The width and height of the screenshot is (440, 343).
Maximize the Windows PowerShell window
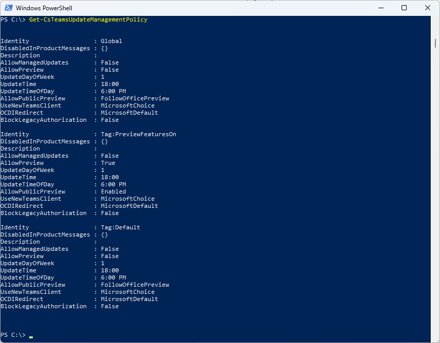pyautogui.click(x=404, y=8)
